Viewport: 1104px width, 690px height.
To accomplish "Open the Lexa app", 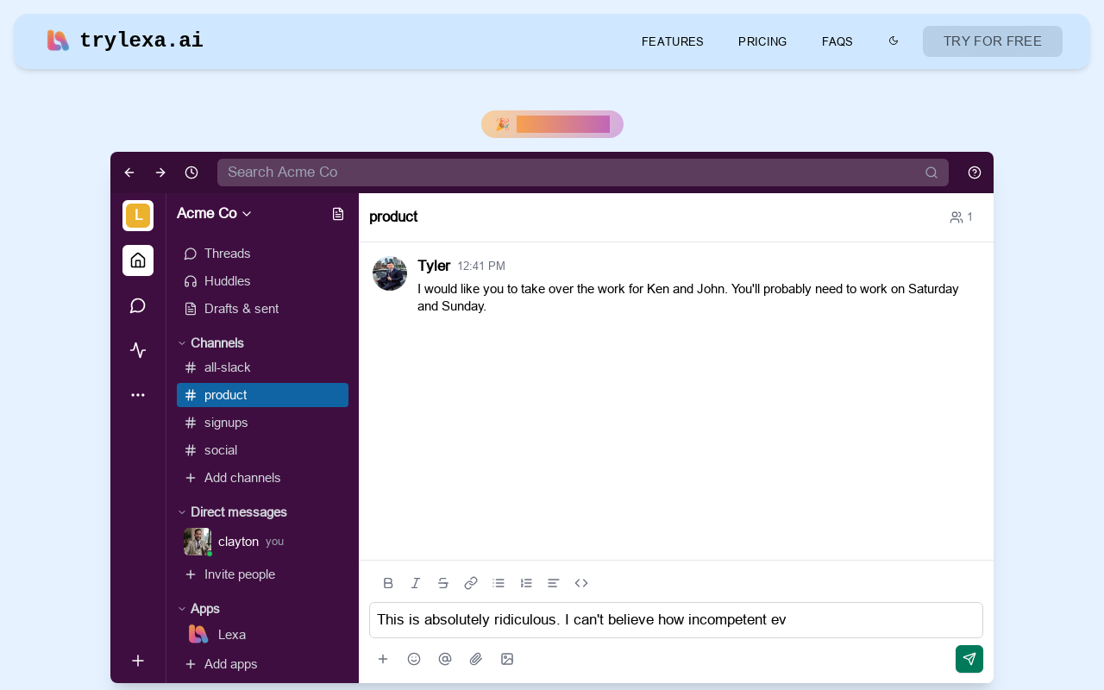I will click(262, 635).
